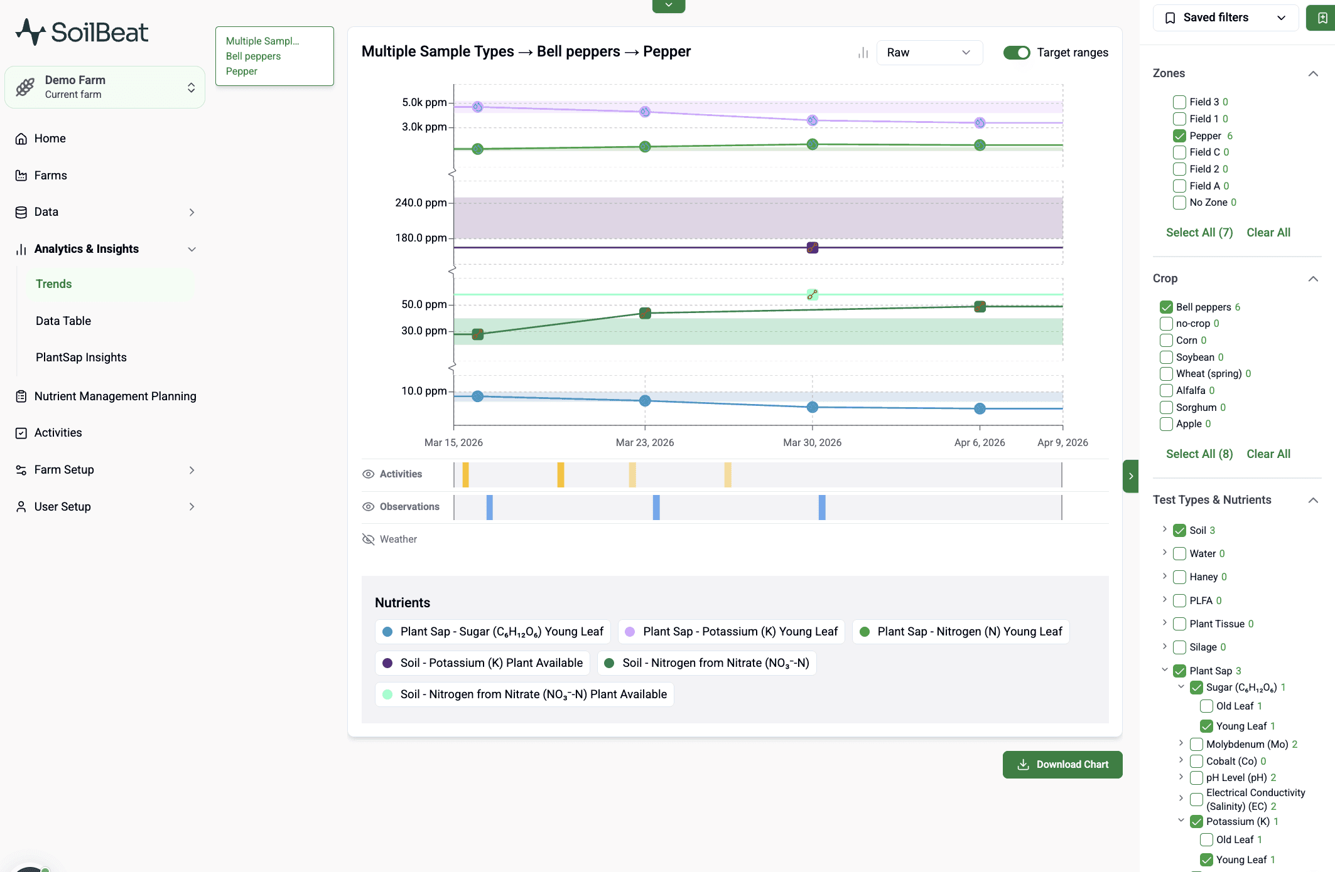The width and height of the screenshot is (1335, 872).
Task: Hide the Observations track with its eye toggle
Action: [x=368, y=506]
